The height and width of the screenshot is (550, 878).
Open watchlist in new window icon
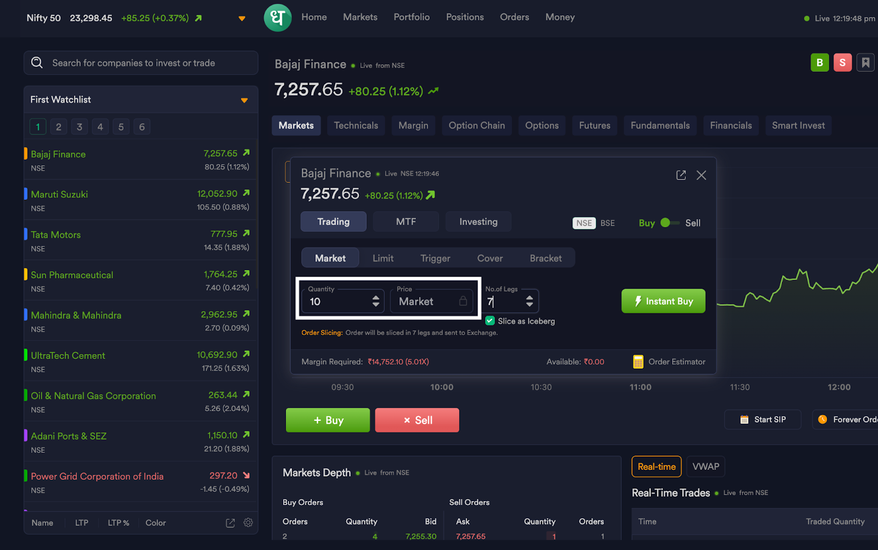[230, 523]
